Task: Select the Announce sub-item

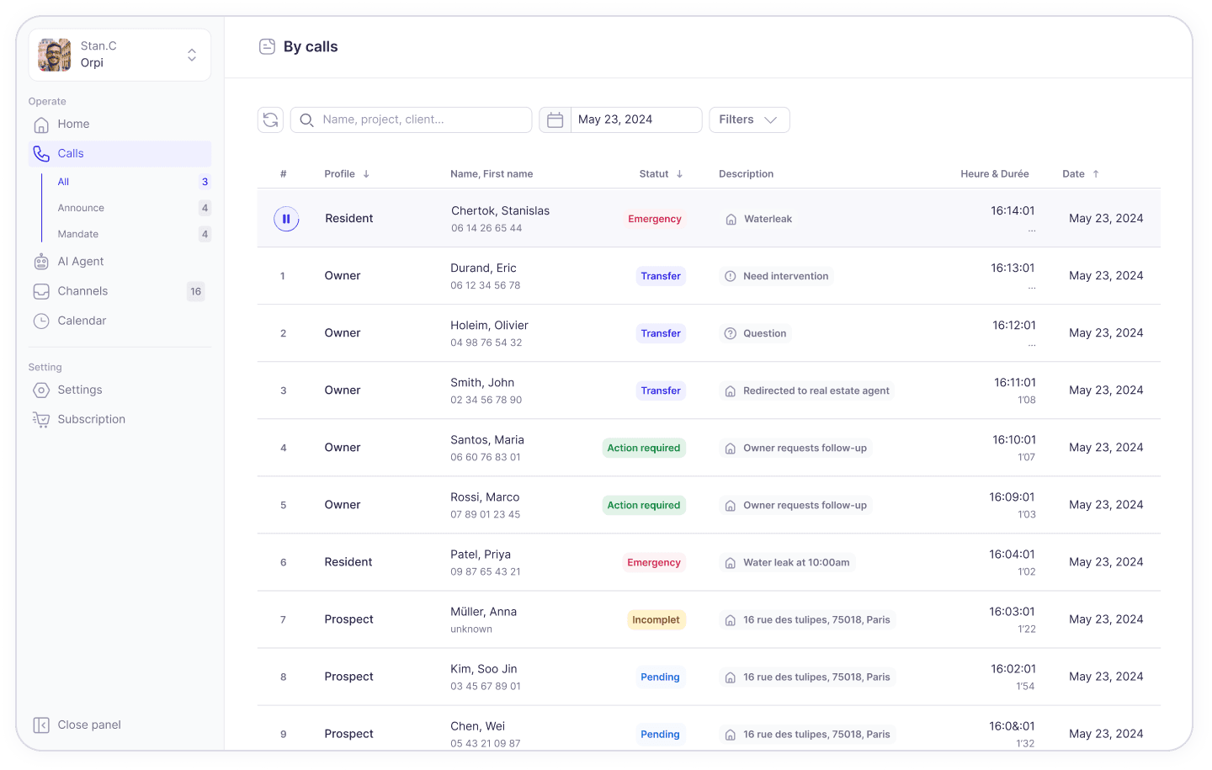Action: click(81, 208)
